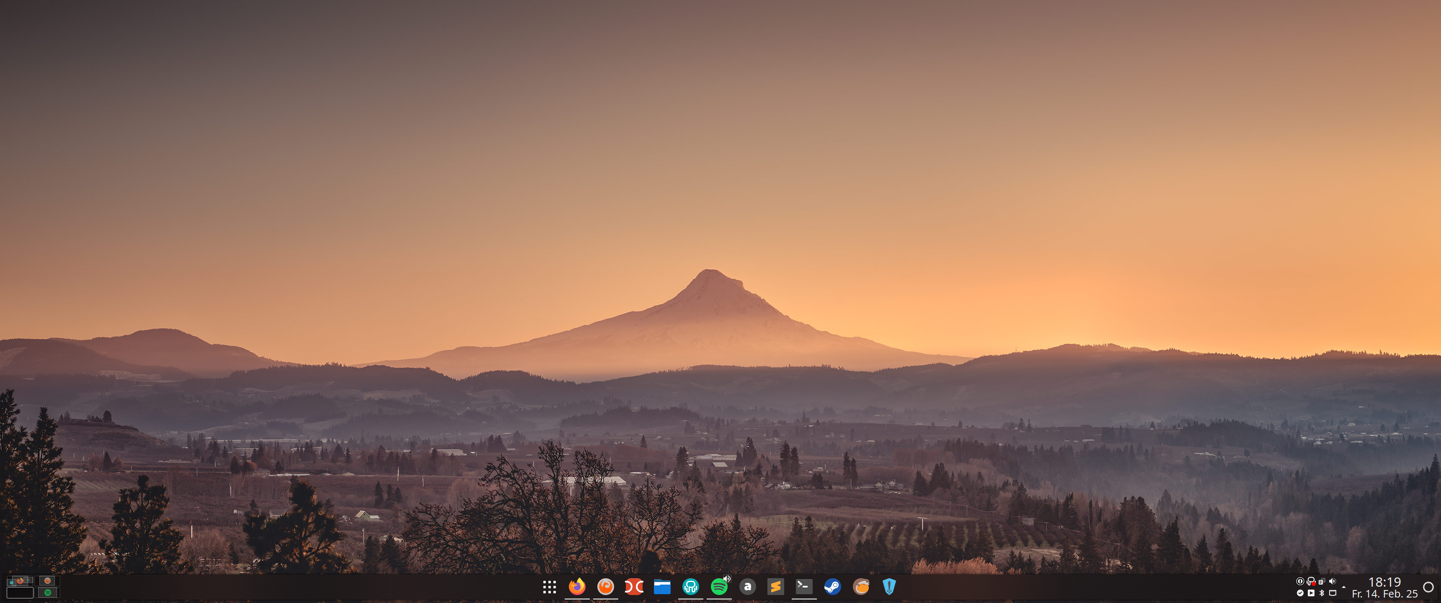
Task: Launch Steam from the dock
Action: coord(832,587)
